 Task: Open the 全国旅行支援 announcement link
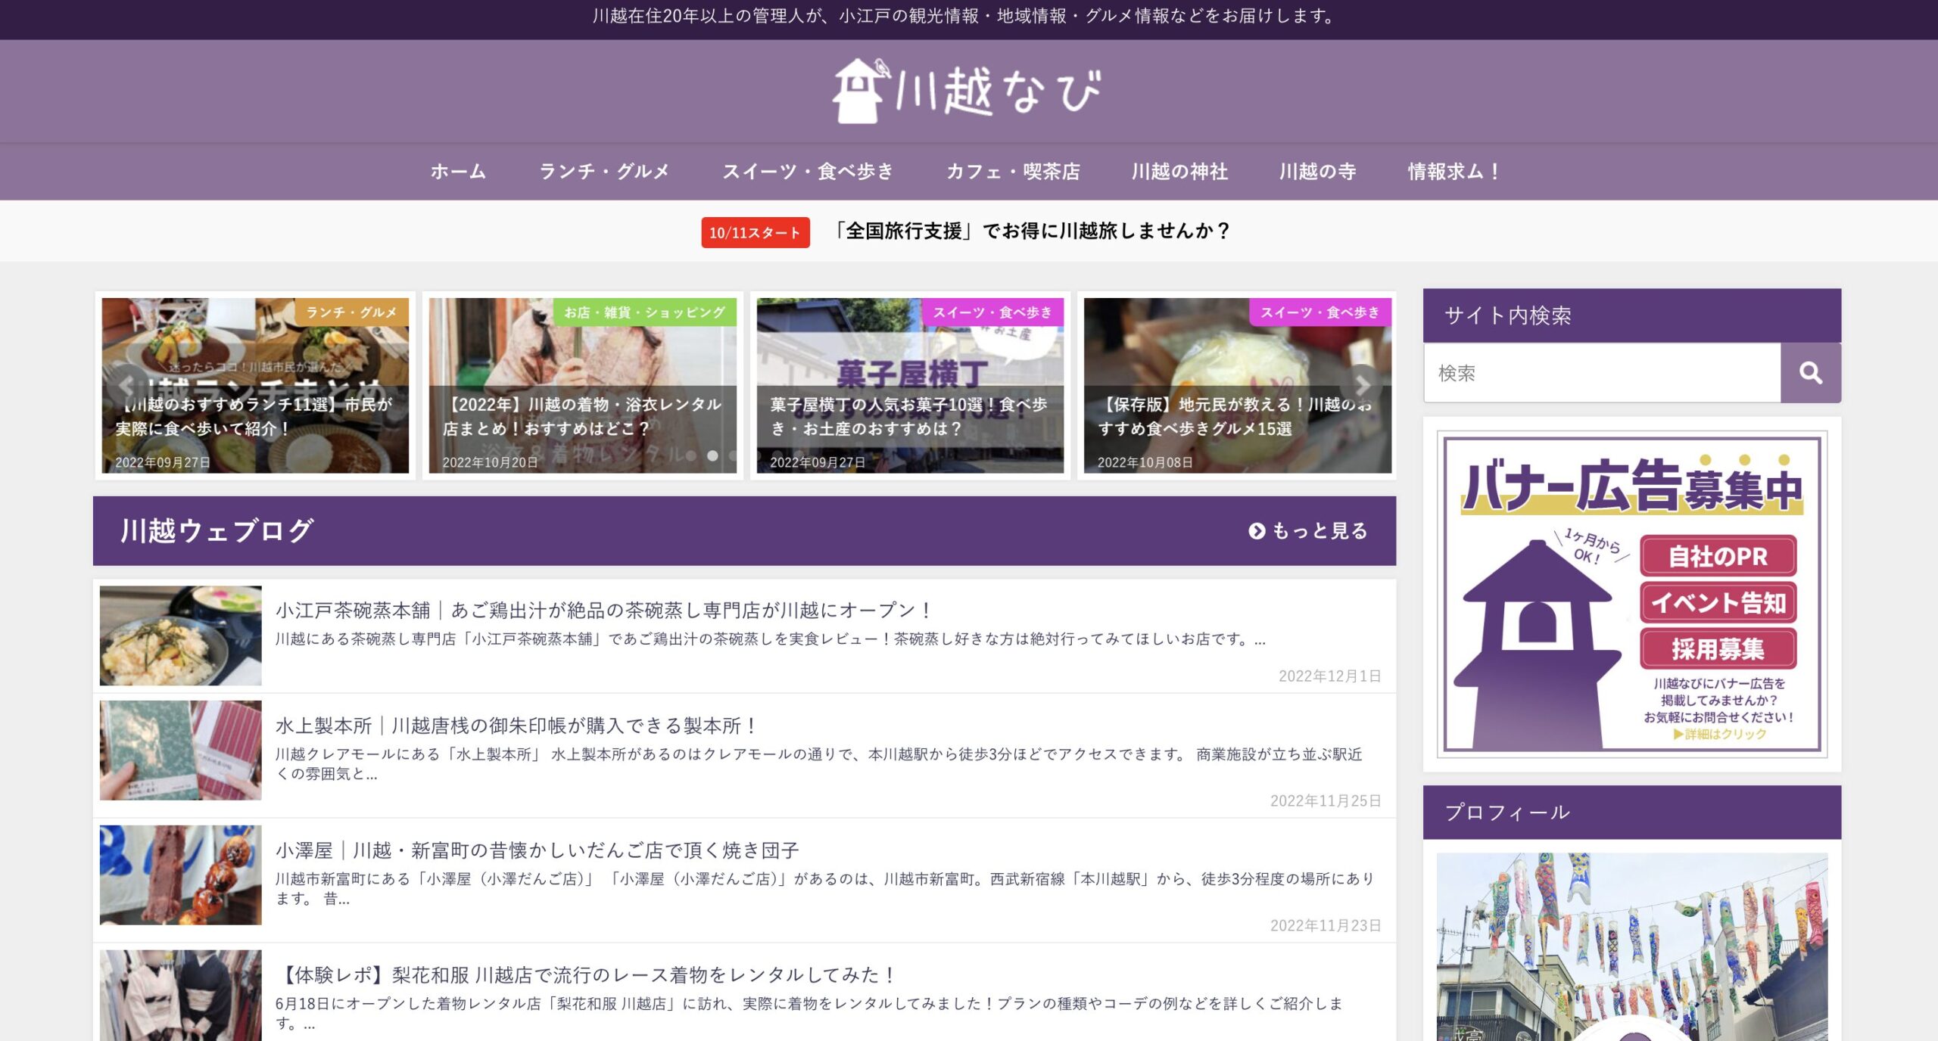(1031, 231)
